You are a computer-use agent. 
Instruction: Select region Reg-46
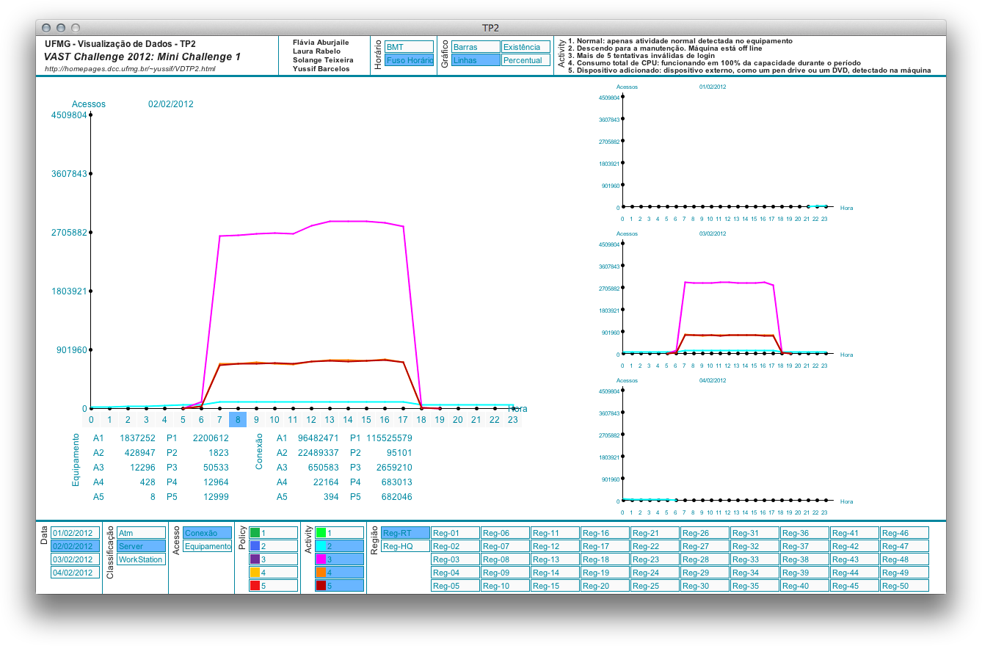click(x=904, y=533)
